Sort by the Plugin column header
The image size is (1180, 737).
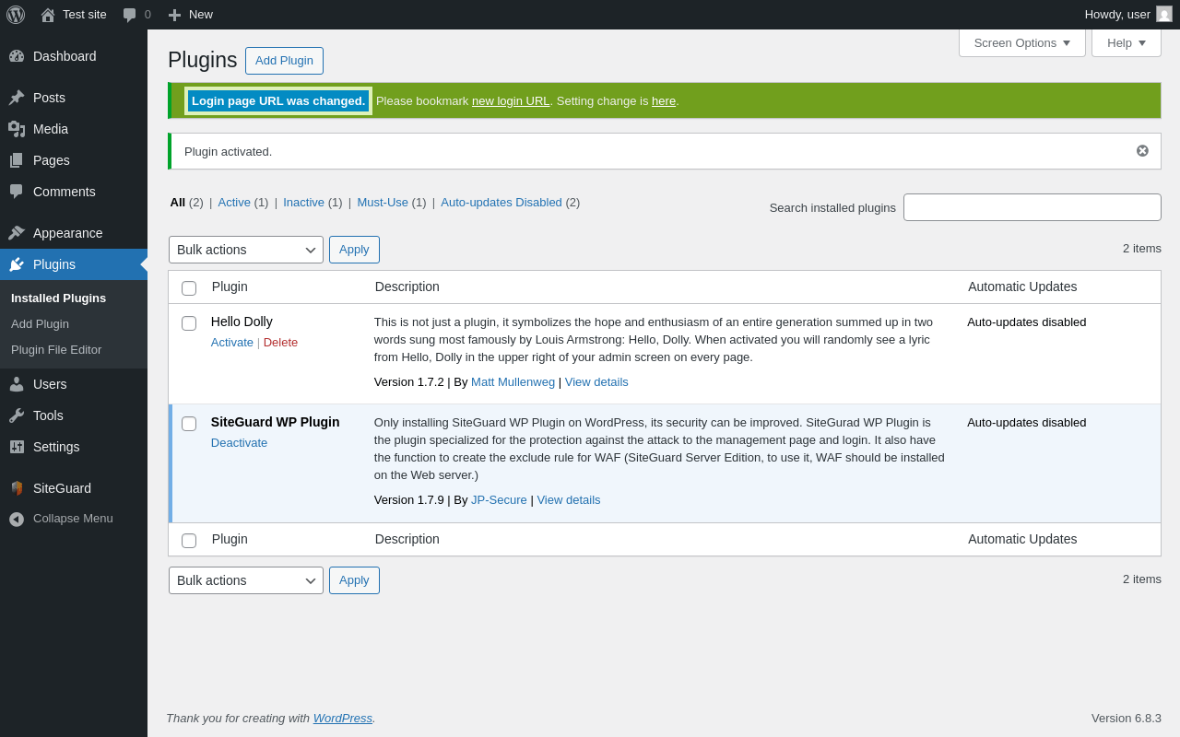click(230, 287)
